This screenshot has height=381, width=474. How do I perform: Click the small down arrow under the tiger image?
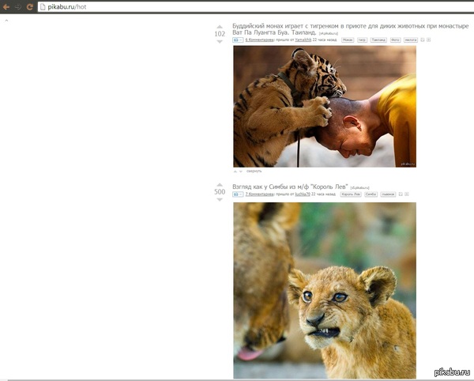(x=241, y=172)
